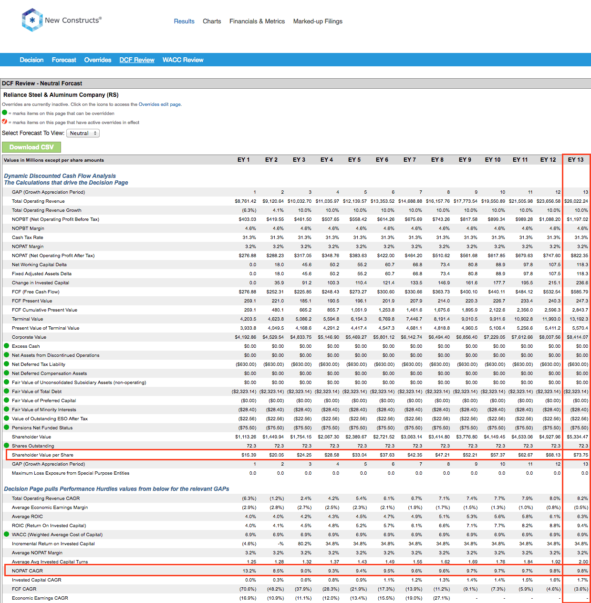Click the $585.79 free cash flow value
Screen dimensions: 591x603
pyautogui.click(x=579, y=292)
